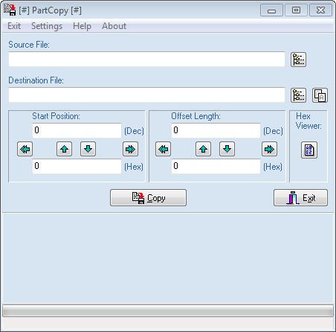Click the Exit button with door icon
Viewport: 336px width, 332px height.
(x=300, y=198)
